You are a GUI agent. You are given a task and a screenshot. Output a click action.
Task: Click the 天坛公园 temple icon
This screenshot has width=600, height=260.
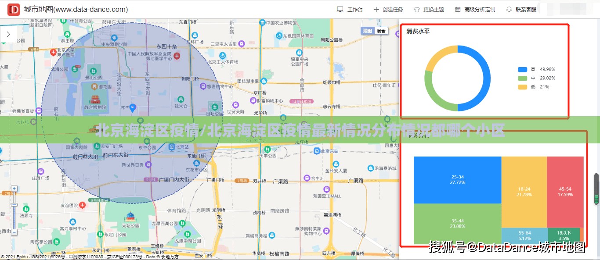[130, 217]
